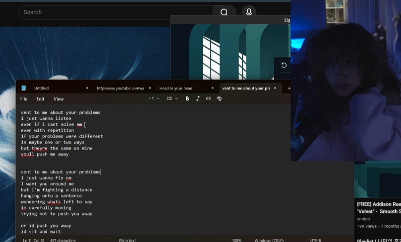Click the line 'even if i cant solve em'

pyautogui.click(x=52, y=124)
